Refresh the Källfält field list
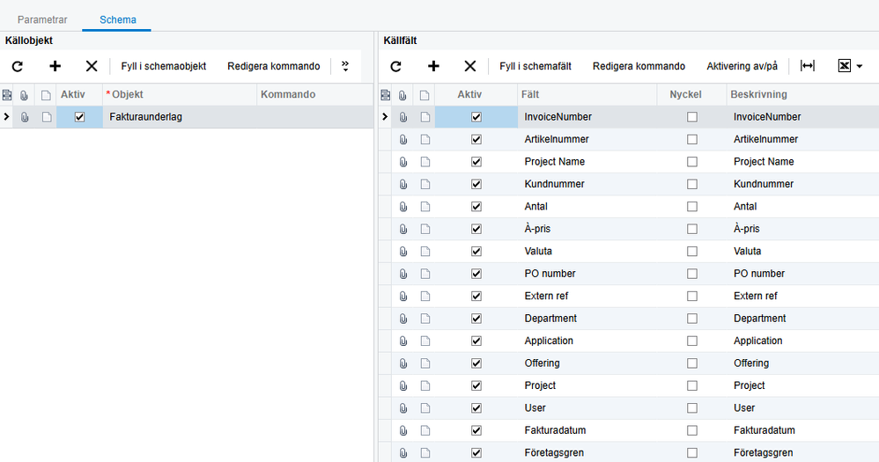This screenshot has height=462, width=879. click(x=396, y=66)
